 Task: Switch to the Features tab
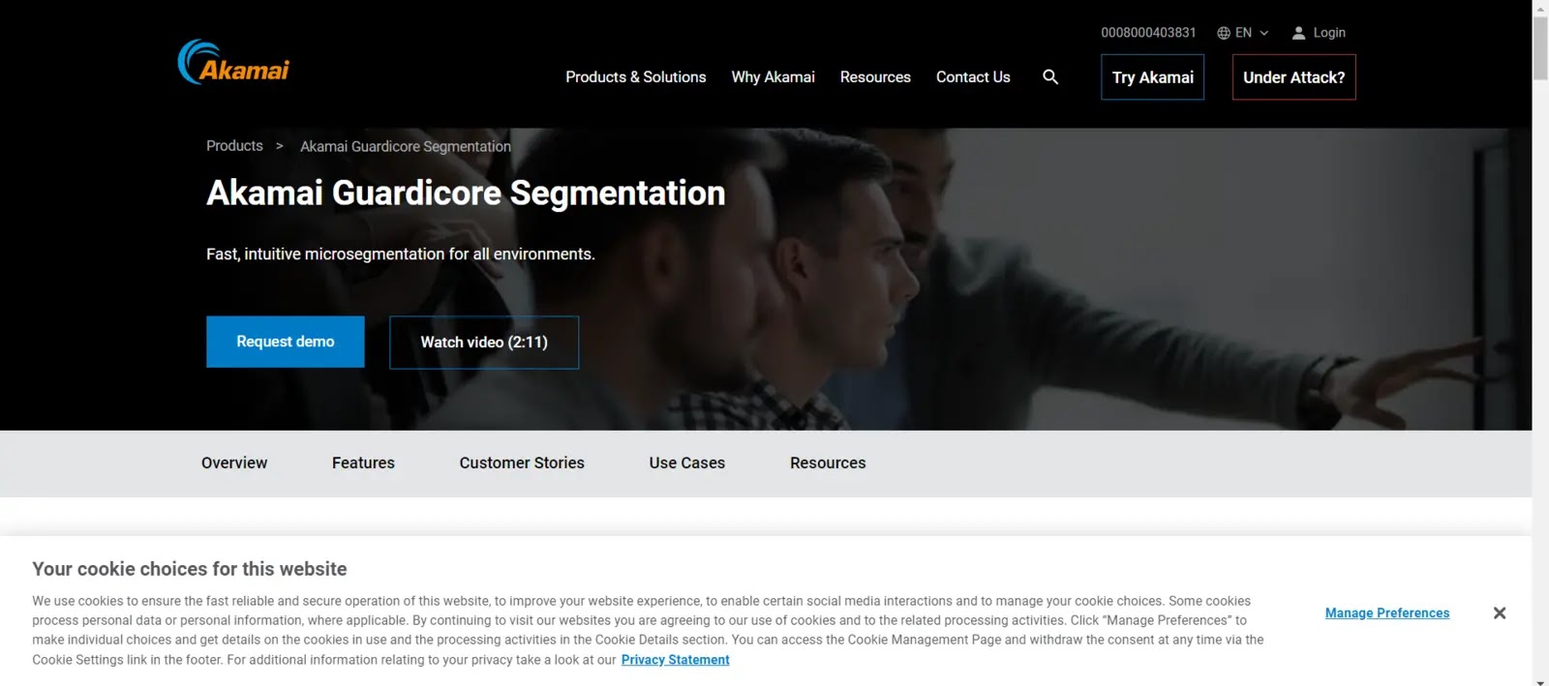(363, 462)
